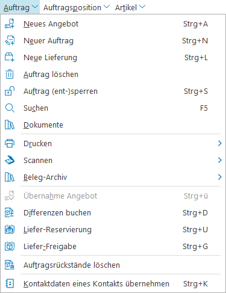Viewport: 226px width, 293px height.
Task: Click the printer icon next to Drucken
Action: (x=10, y=143)
